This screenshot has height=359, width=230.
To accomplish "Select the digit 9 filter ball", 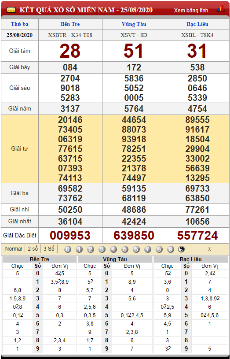I will [171, 249].
